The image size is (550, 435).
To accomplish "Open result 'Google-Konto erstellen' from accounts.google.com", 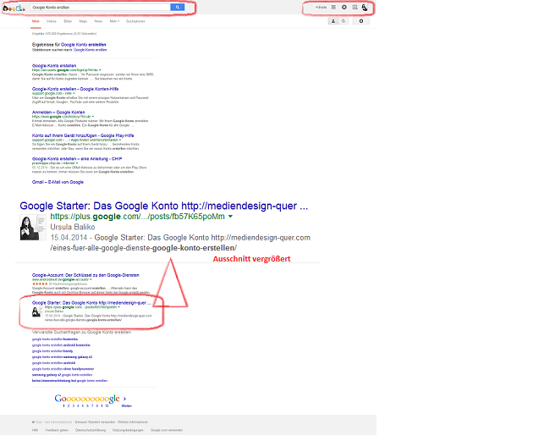I will (x=54, y=66).
